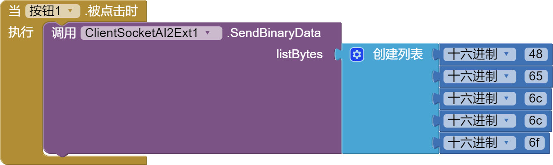Expand the 十六进制 dropdown beside 48
Viewport: 553px width, 165px height.
pos(479,54)
